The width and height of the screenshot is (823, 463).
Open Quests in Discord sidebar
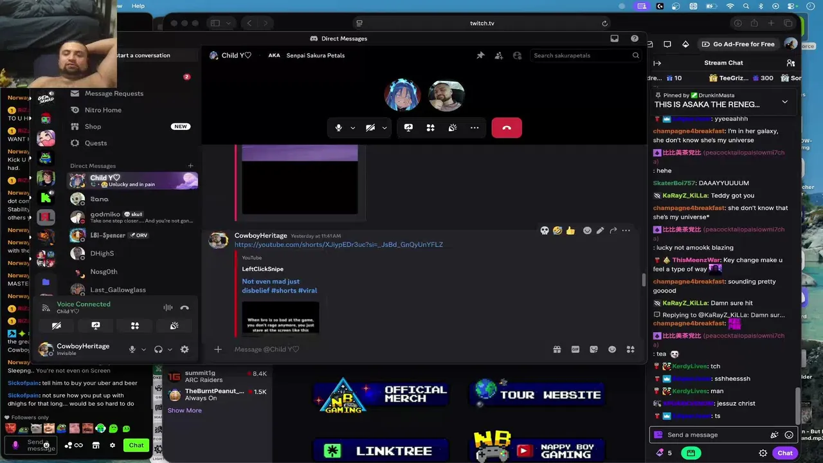point(132,143)
